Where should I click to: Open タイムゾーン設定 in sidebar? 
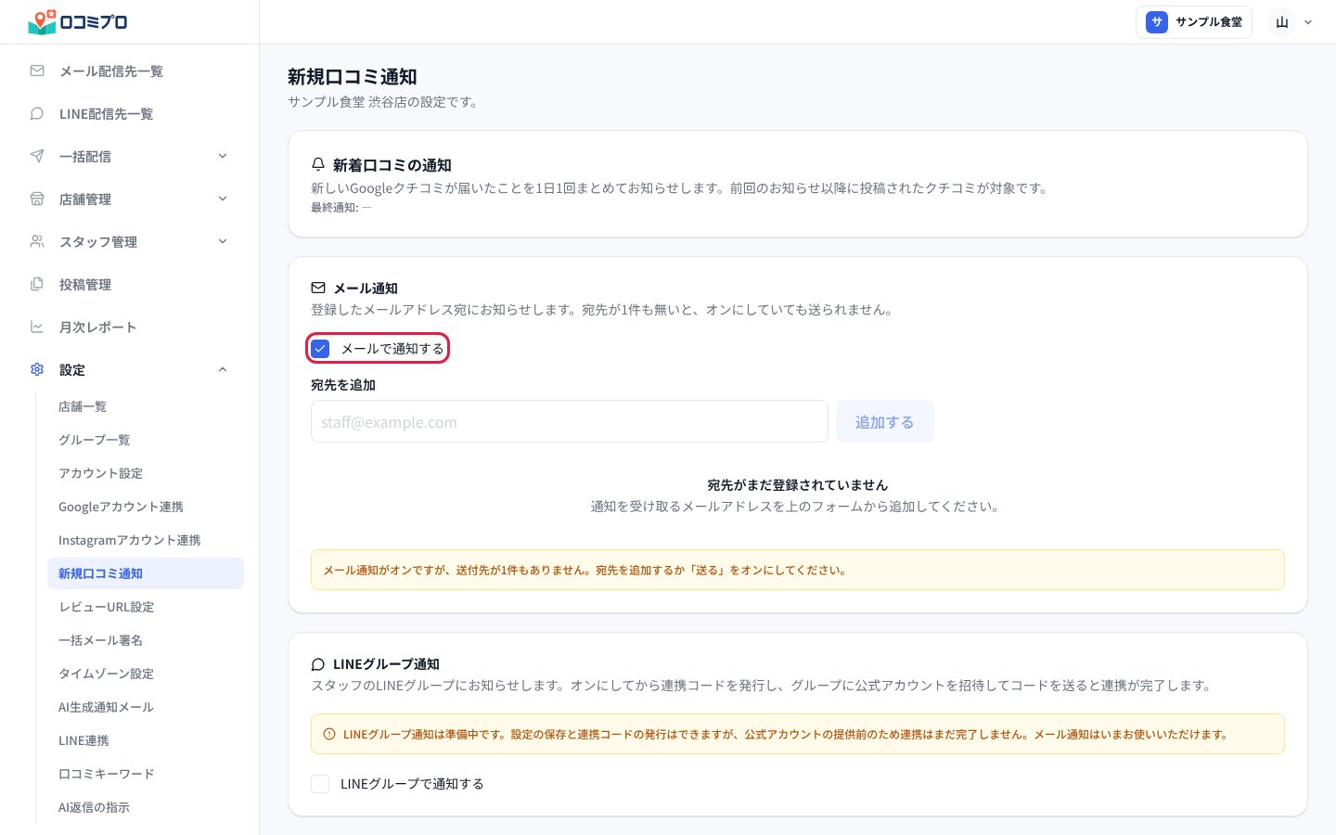point(146,674)
